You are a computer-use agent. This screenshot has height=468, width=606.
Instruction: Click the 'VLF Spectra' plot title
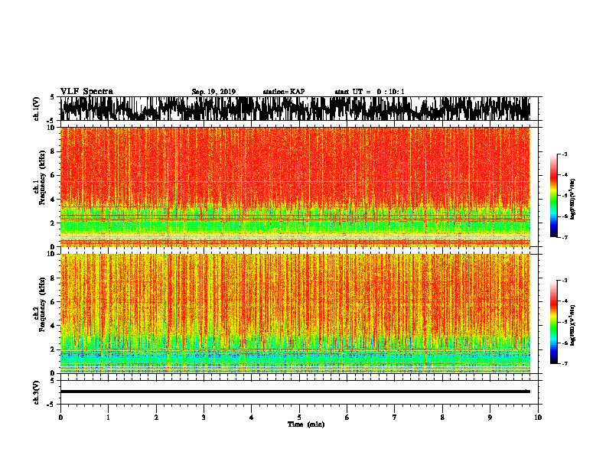point(86,92)
